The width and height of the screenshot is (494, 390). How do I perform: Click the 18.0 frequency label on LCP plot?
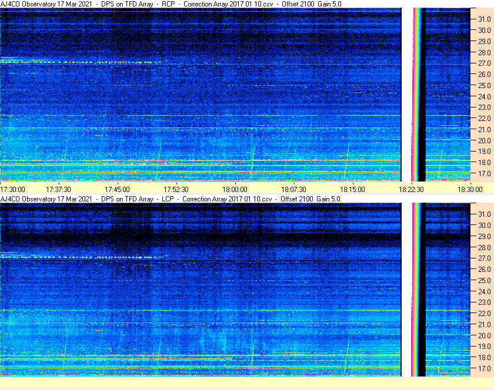484,358
